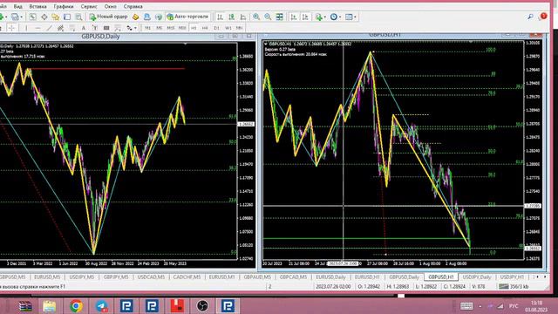Screen dimensions: 558x314
Task: Select the Text Label tool
Action: [x=95, y=28]
